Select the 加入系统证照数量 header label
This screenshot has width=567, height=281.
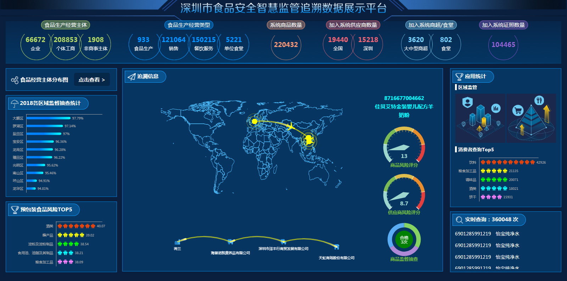pos(503,25)
